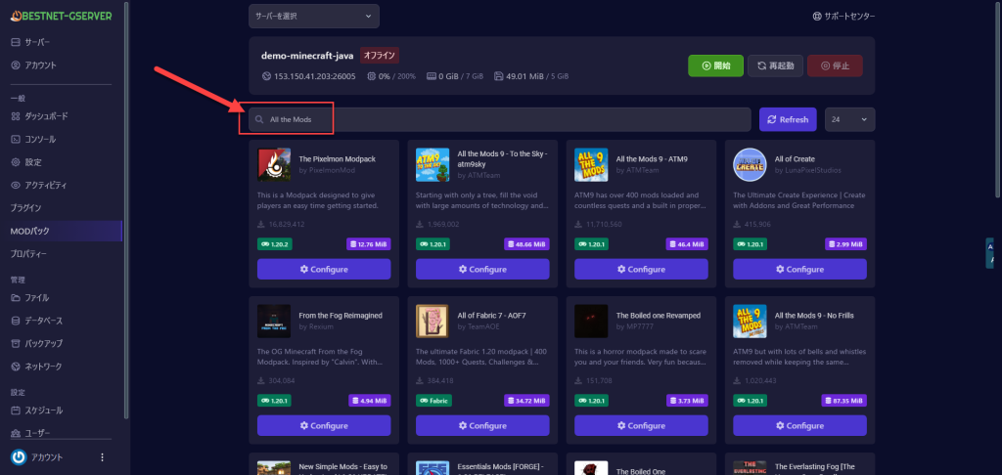The image size is (1002, 475).
Task: Click the Fabric tag on All of Fabric 7
Action: [433, 401]
